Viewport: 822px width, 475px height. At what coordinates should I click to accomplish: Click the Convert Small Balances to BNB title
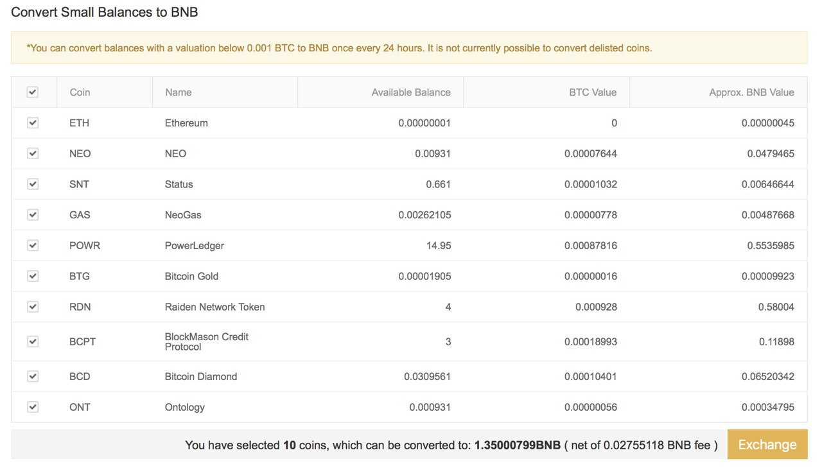(105, 12)
